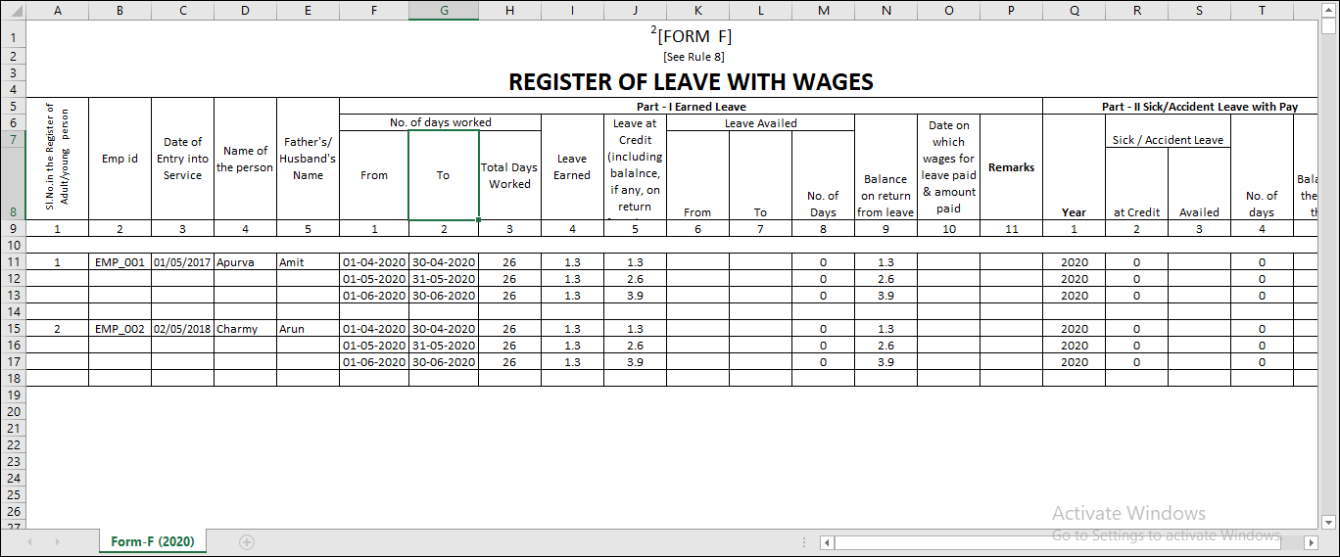Select column A header
This screenshot has height=557, width=1340.
click(x=57, y=11)
